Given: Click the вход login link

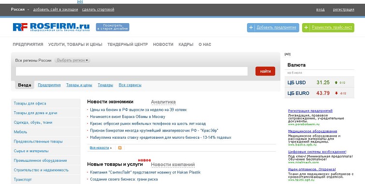Looking at the screenshot, I should [321, 10].
